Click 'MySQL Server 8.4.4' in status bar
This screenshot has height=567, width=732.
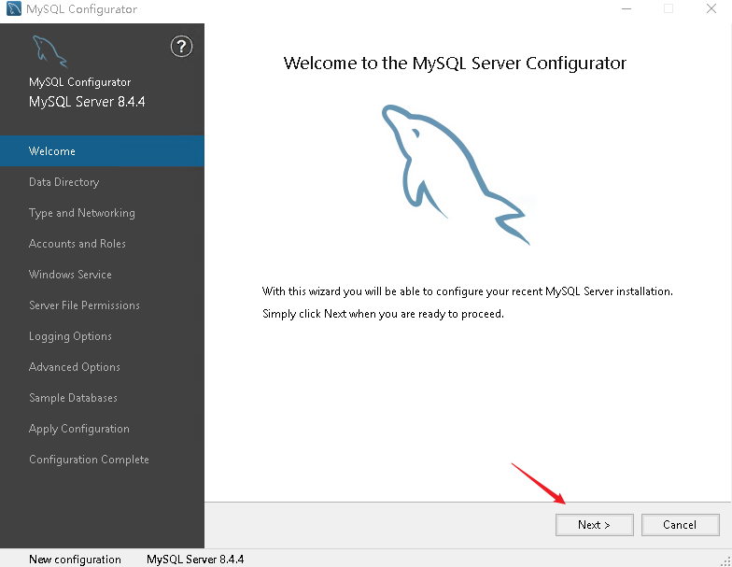coord(195,559)
